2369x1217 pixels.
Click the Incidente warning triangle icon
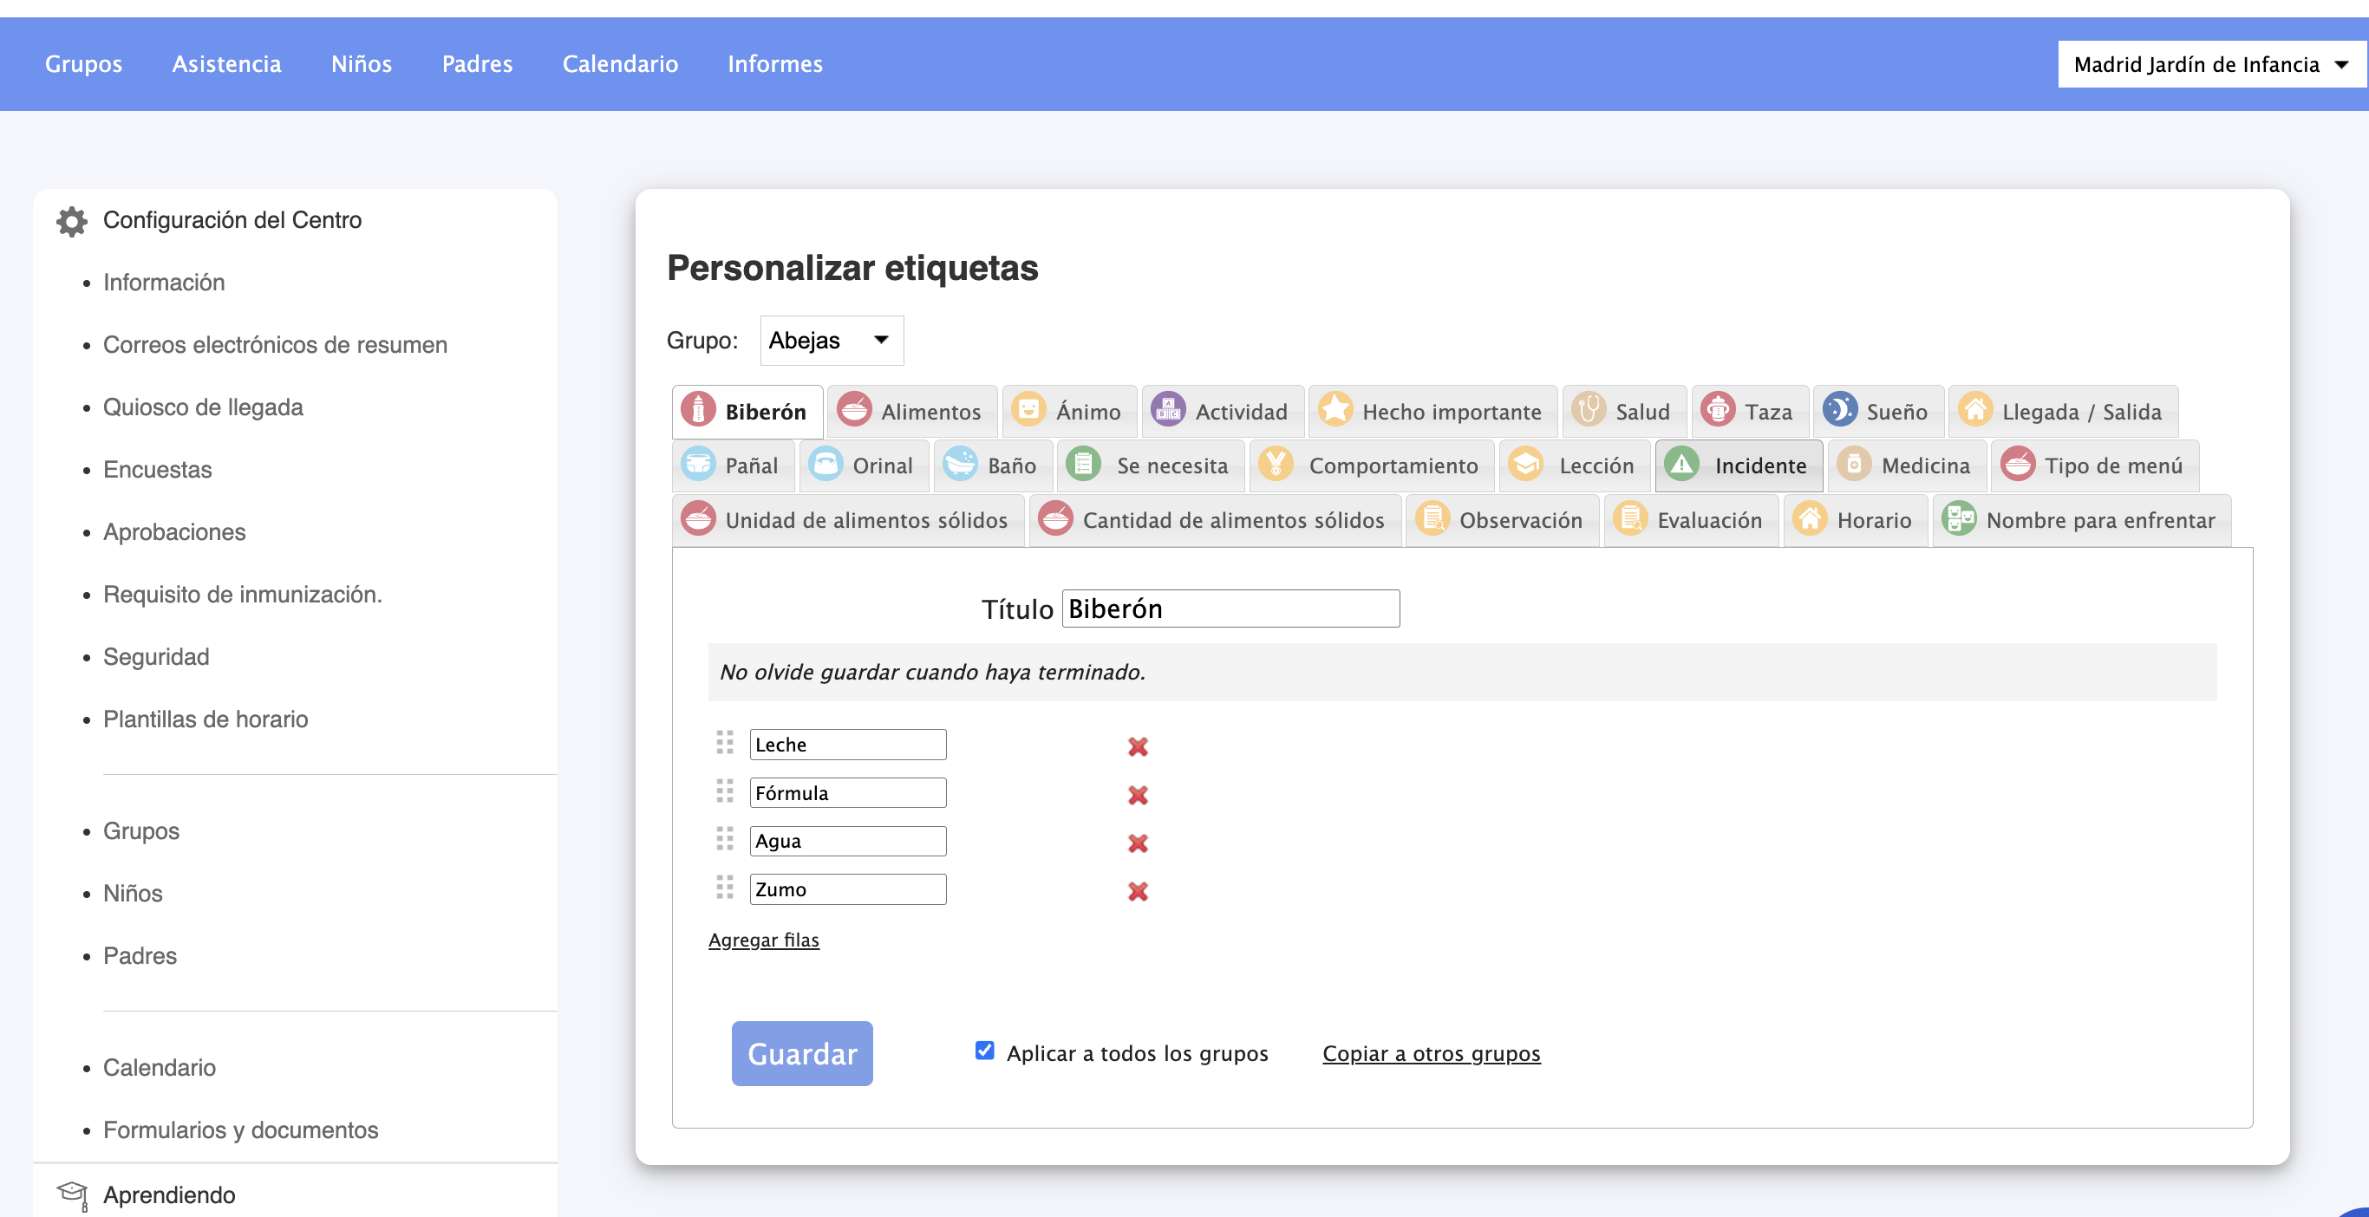tap(1681, 465)
